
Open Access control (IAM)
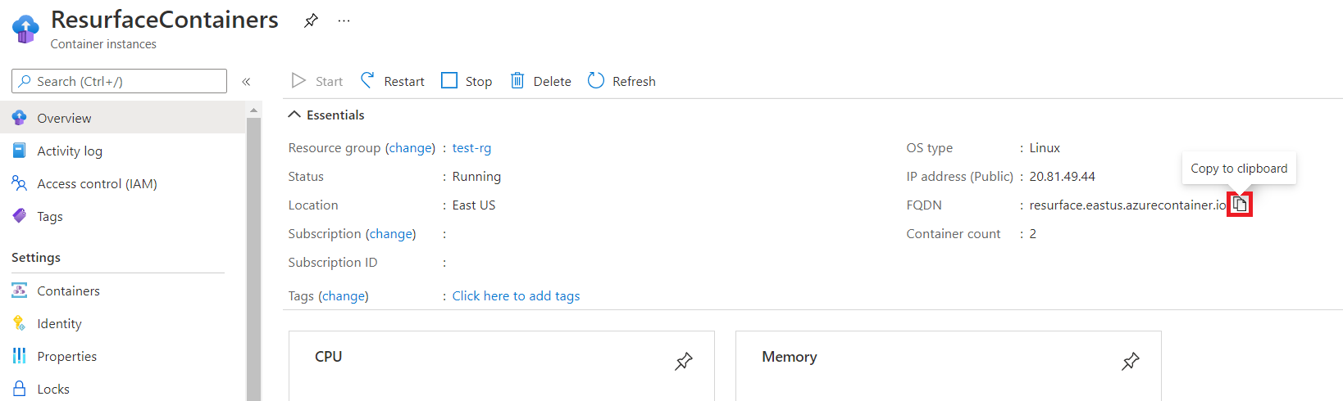(123, 183)
